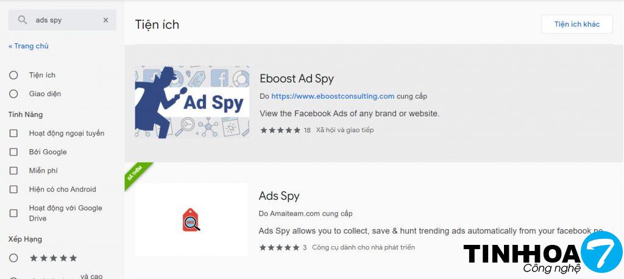This screenshot has height=279, width=624.
Task: Enable the Hoạt động ngoại tuyến checkbox
Action: tap(13, 133)
